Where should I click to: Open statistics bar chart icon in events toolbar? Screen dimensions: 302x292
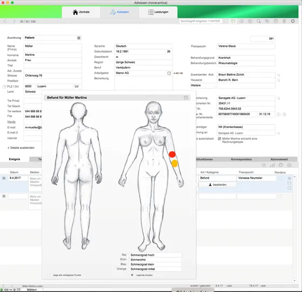[x=272, y=165]
